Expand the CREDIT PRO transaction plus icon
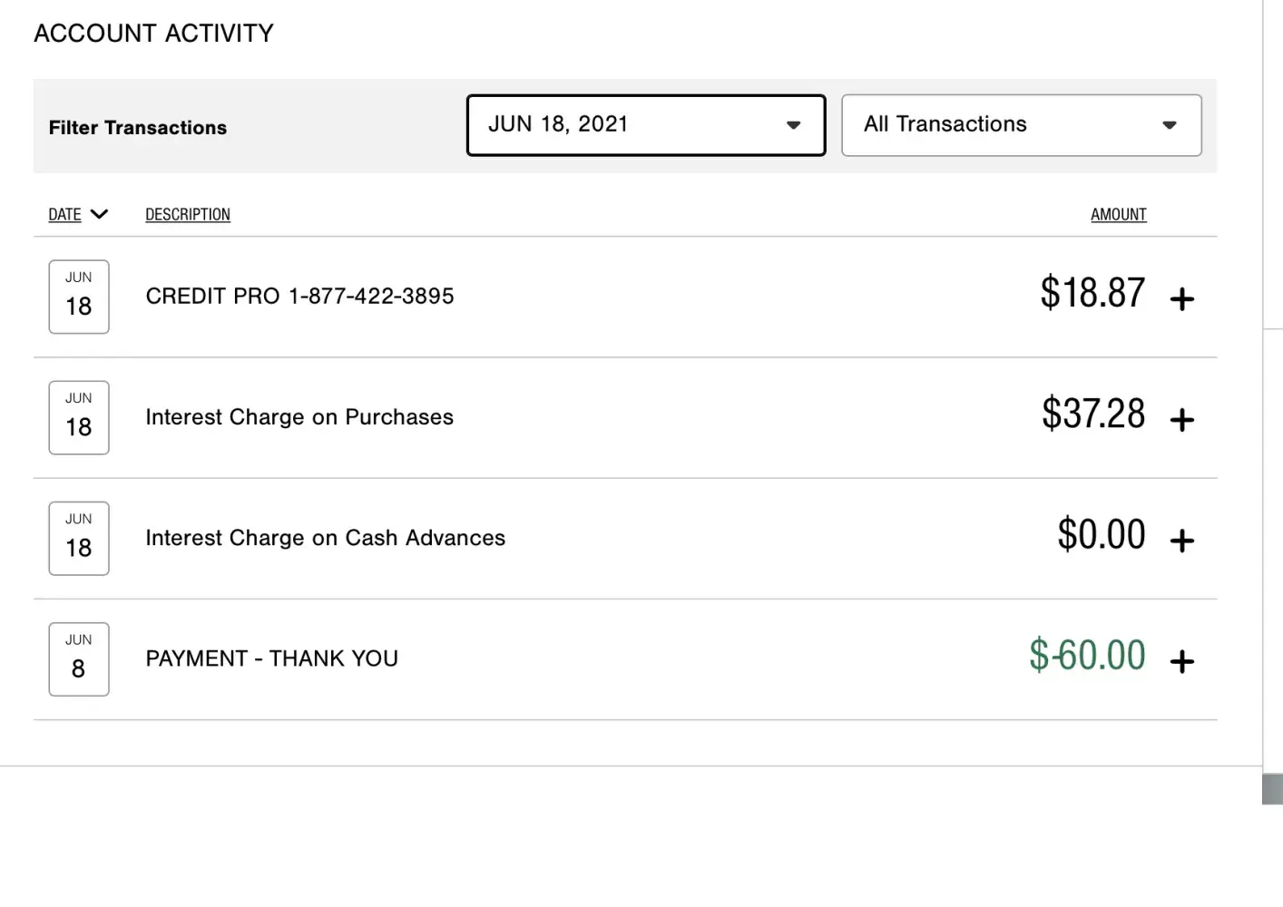Image resolution: width=1283 pixels, height=907 pixels. [1181, 298]
